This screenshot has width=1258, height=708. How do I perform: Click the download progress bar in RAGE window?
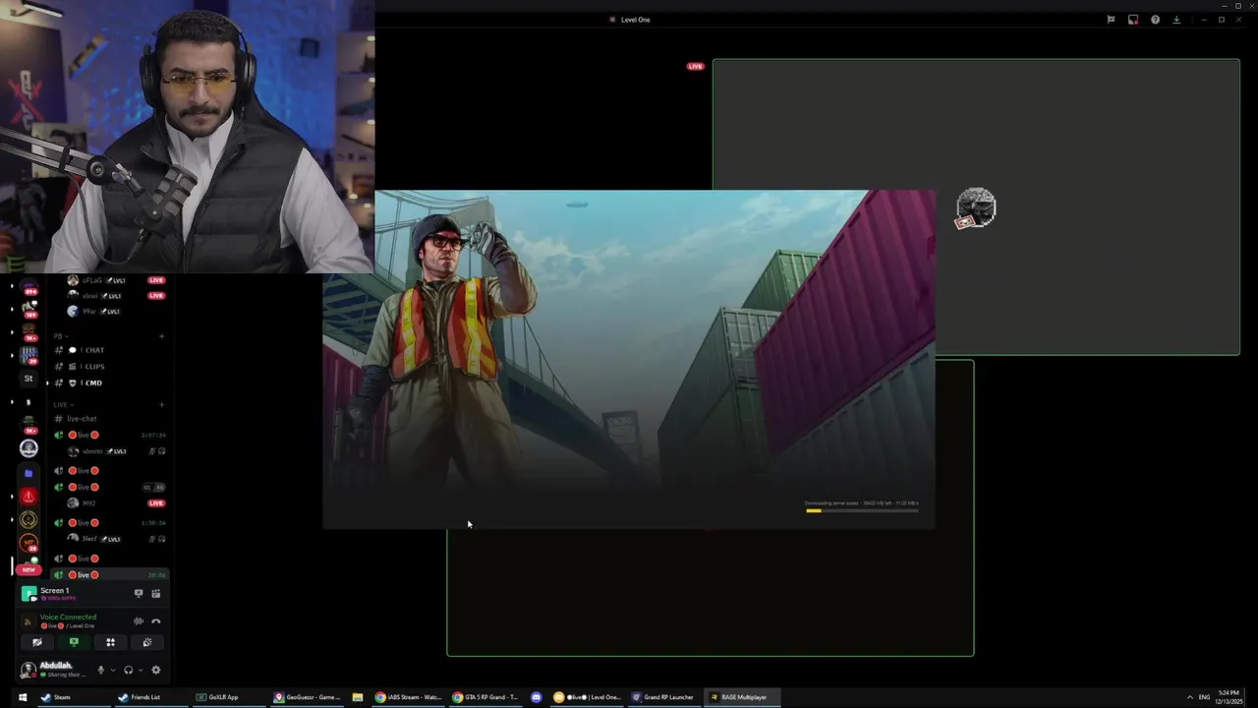coord(862,510)
